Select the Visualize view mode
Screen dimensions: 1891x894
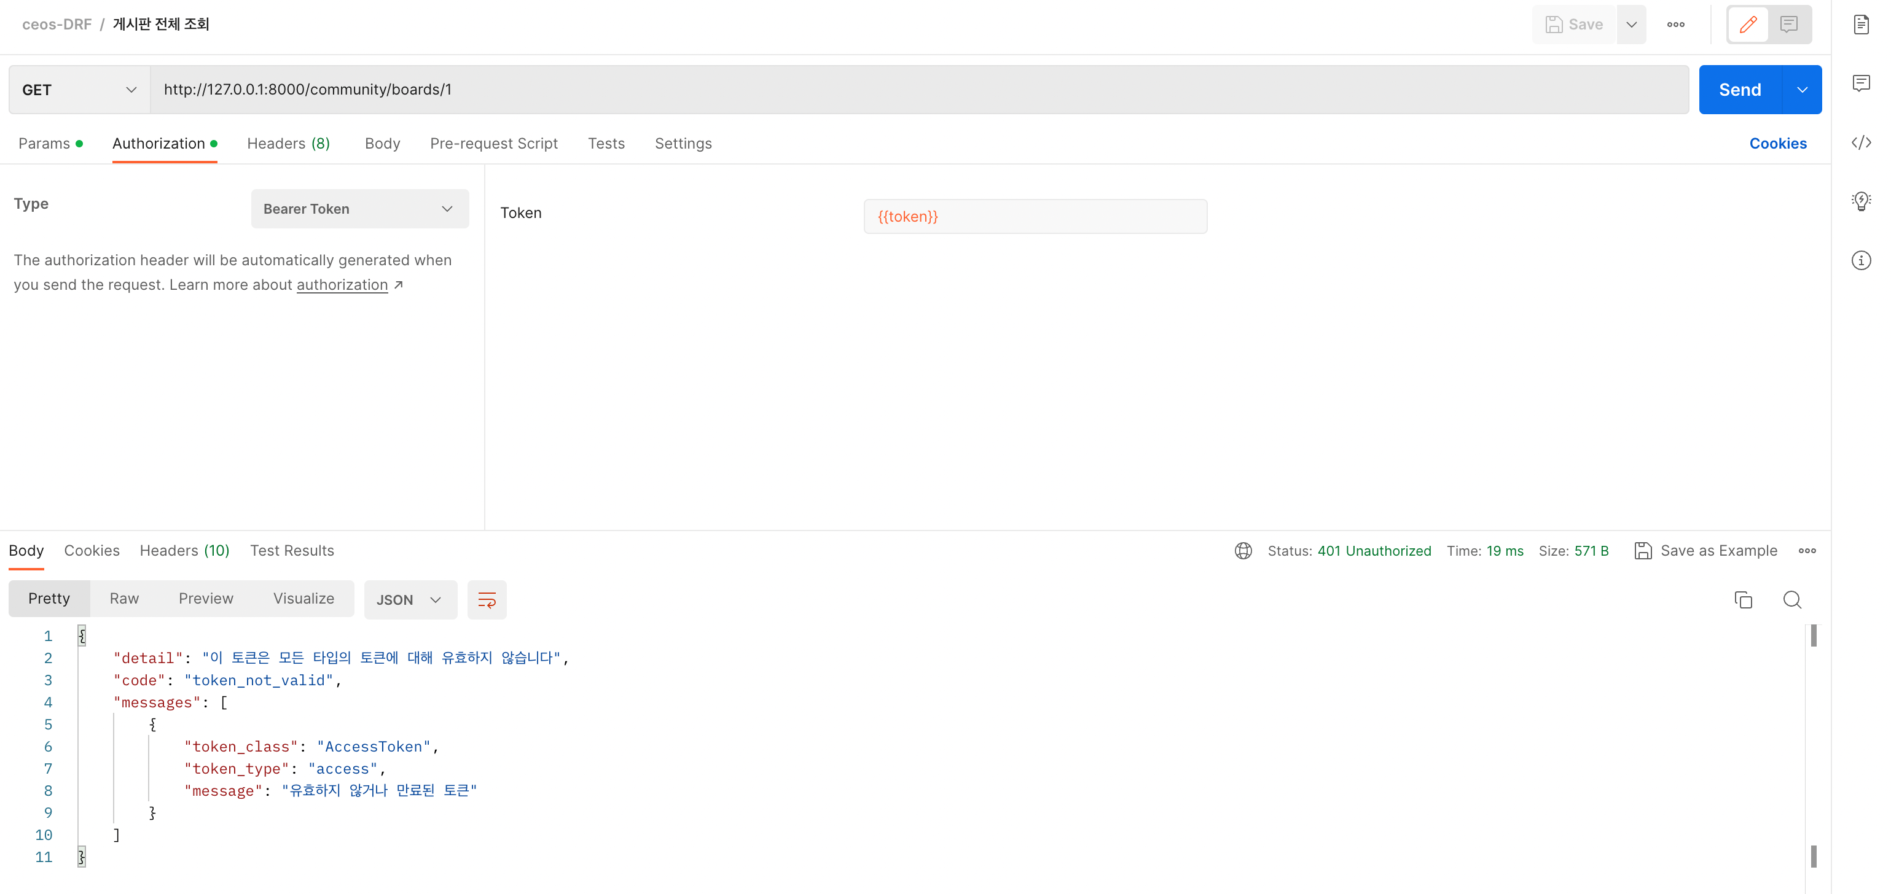coord(304,599)
